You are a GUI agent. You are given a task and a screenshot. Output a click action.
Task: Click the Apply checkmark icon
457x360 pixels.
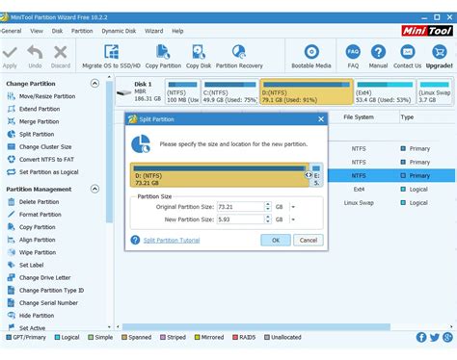click(10, 52)
